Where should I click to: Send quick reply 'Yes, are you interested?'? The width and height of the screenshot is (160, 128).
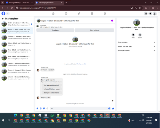click(52, 85)
